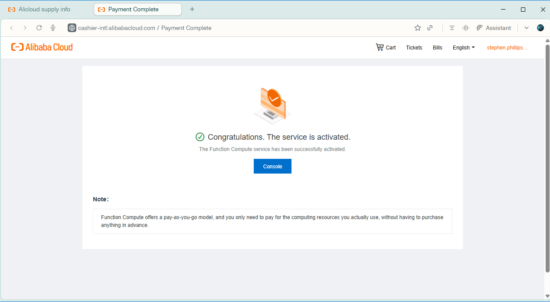
Task: Open stephen.phillips account menu
Action: point(507,48)
